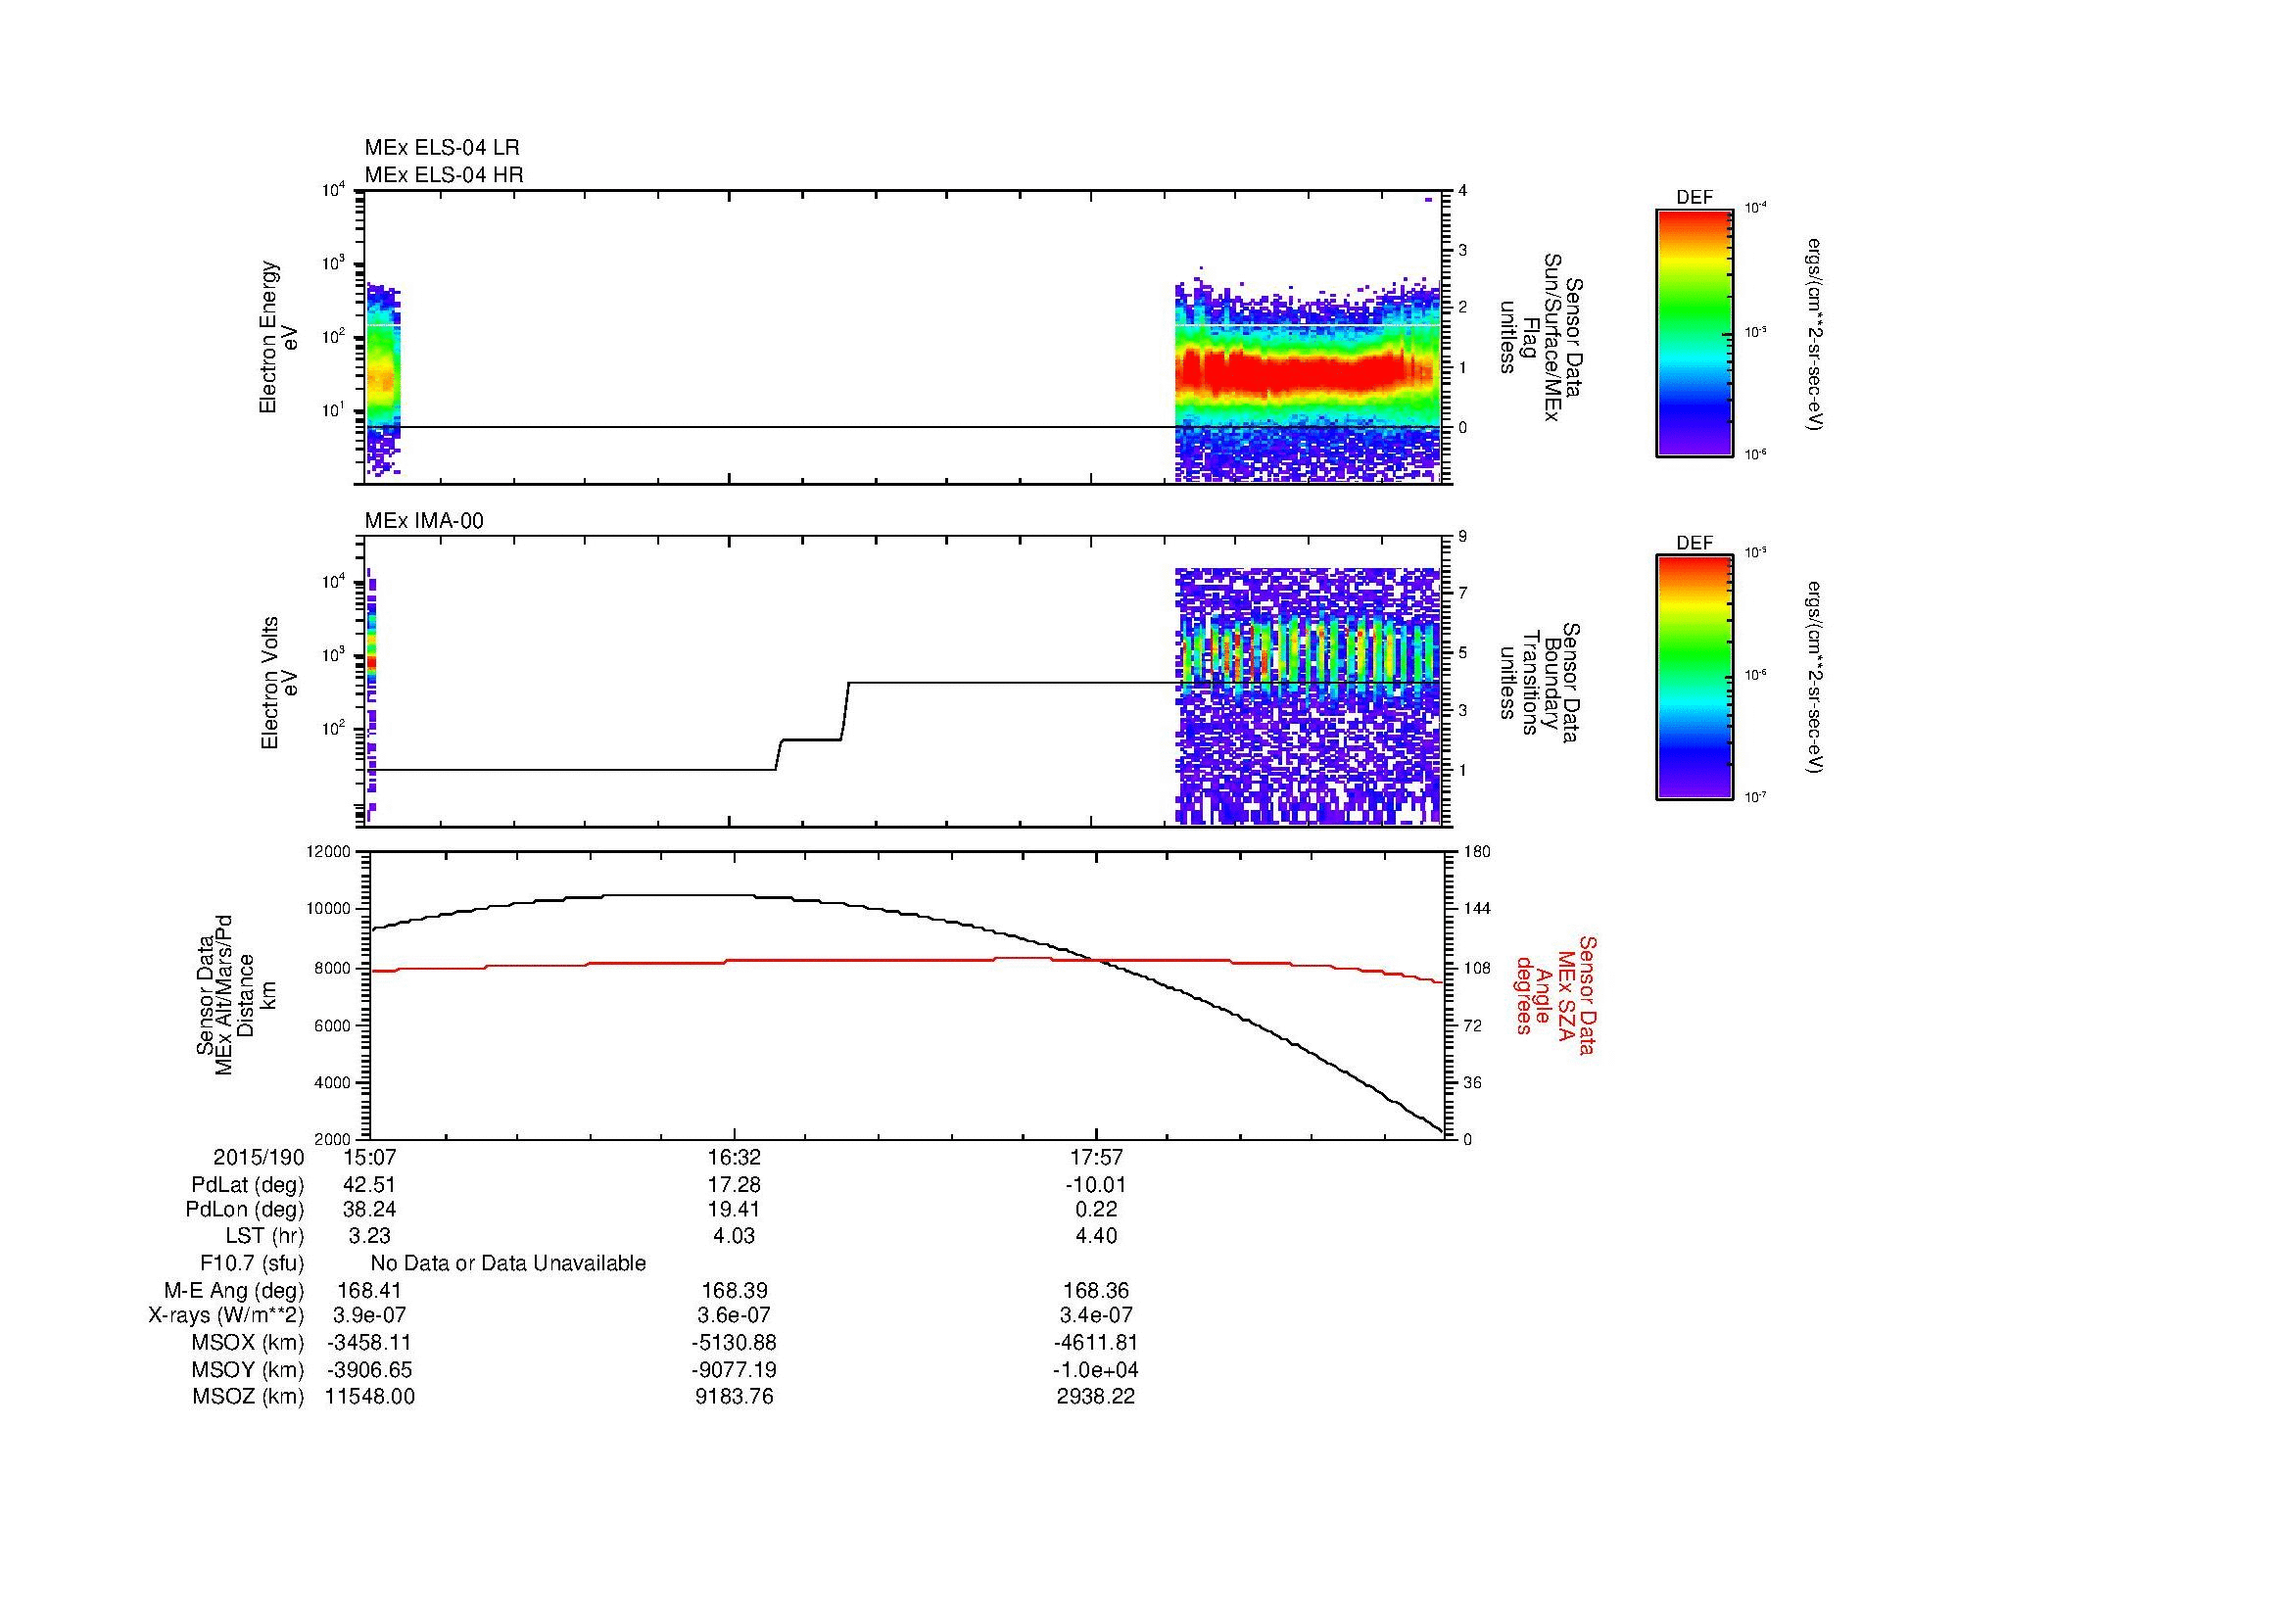Click the upper colorbar units 'ergs/(cm**2-sr-sec-eV)'
Screen dimensions: 2291x1619
click(x=1815, y=333)
